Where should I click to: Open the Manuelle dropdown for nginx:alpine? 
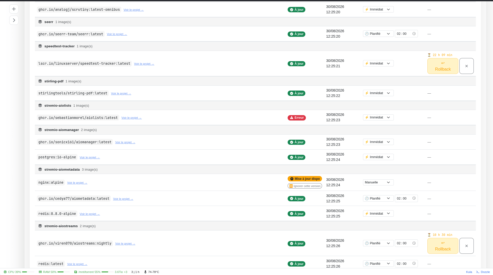pos(378,182)
